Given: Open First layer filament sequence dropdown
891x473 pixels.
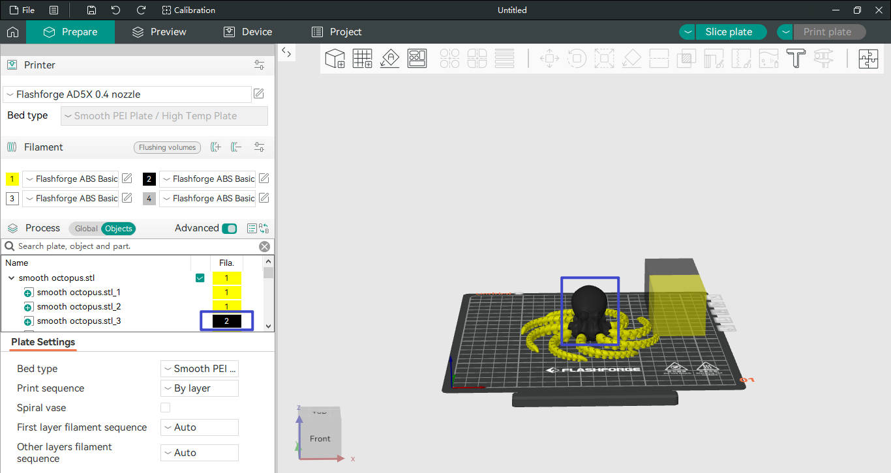Looking at the screenshot, I should point(200,427).
